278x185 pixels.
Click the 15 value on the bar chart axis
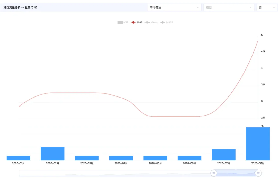[x=262, y=126]
